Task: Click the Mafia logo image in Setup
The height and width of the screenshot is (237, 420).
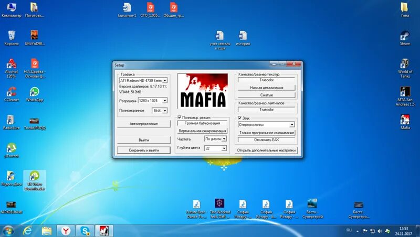Action: pos(203,91)
